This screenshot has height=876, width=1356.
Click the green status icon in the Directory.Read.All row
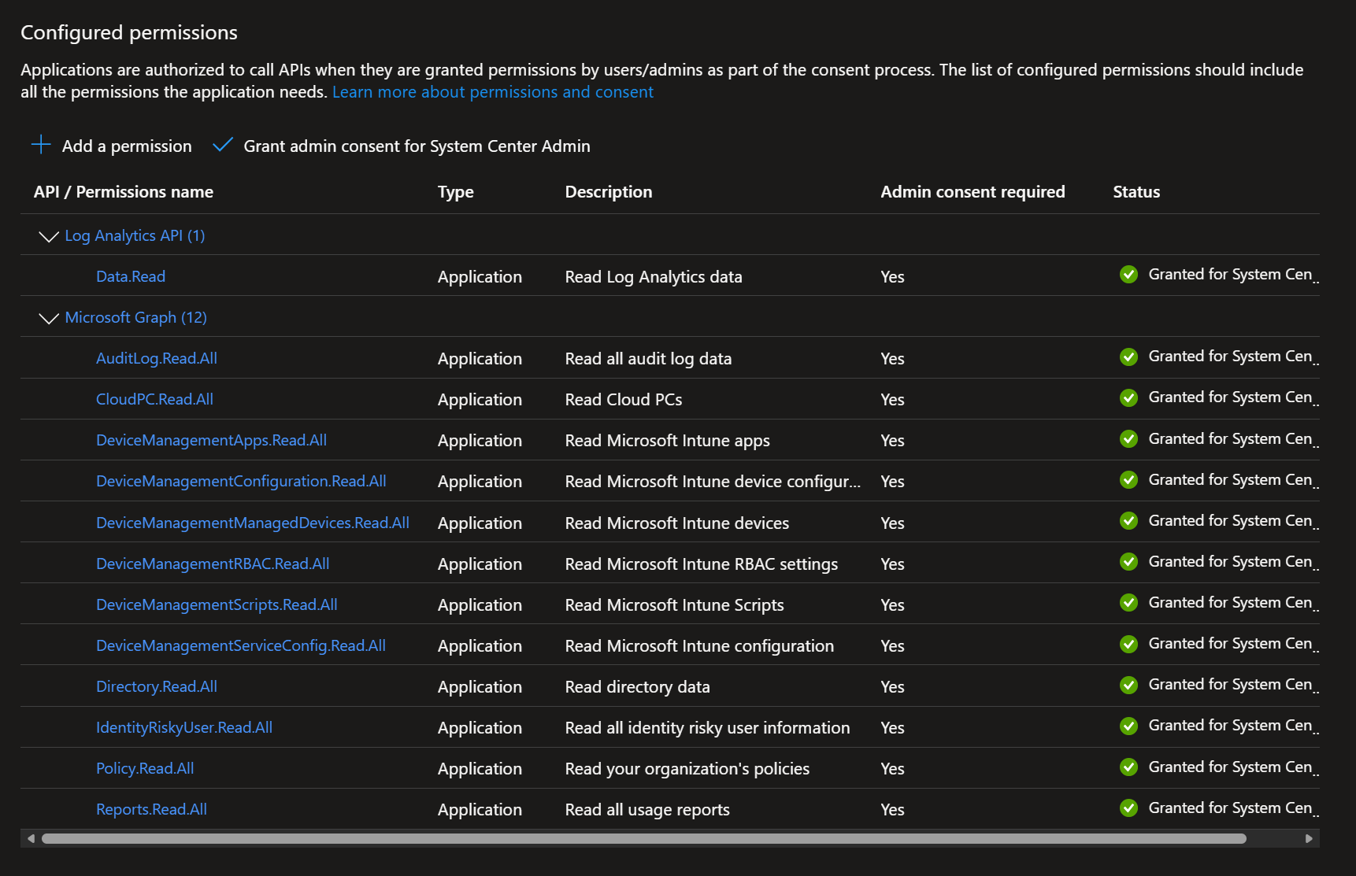[x=1128, y=685]
